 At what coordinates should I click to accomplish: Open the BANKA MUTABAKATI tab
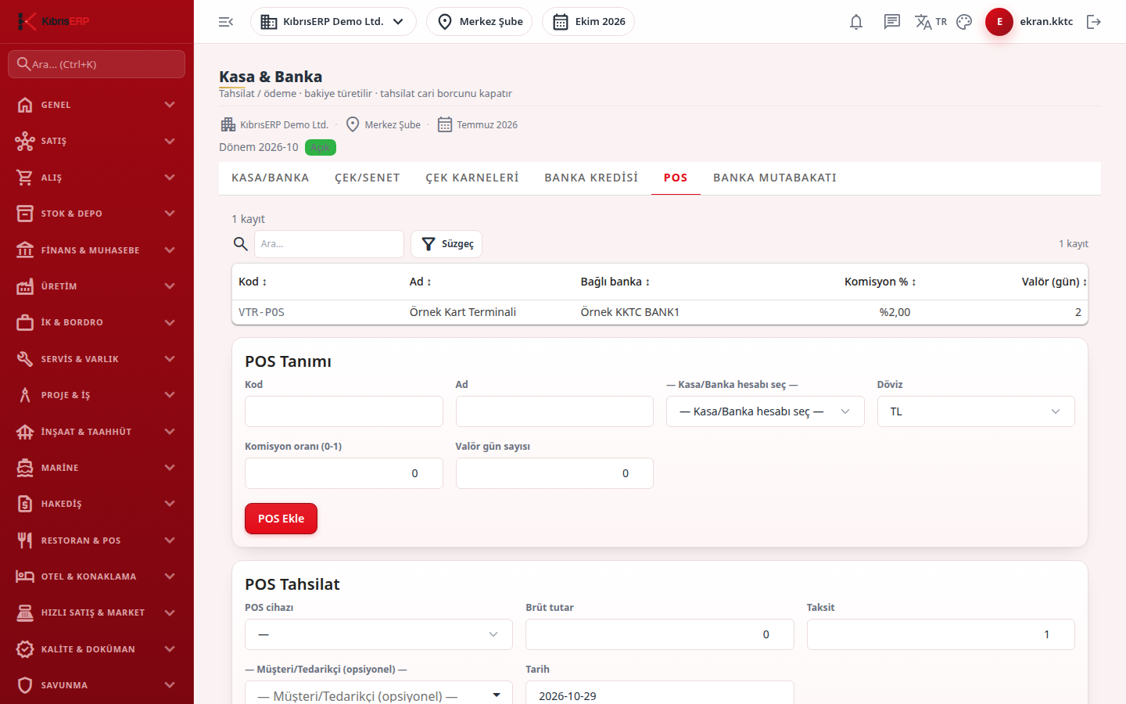coord(775,178)
